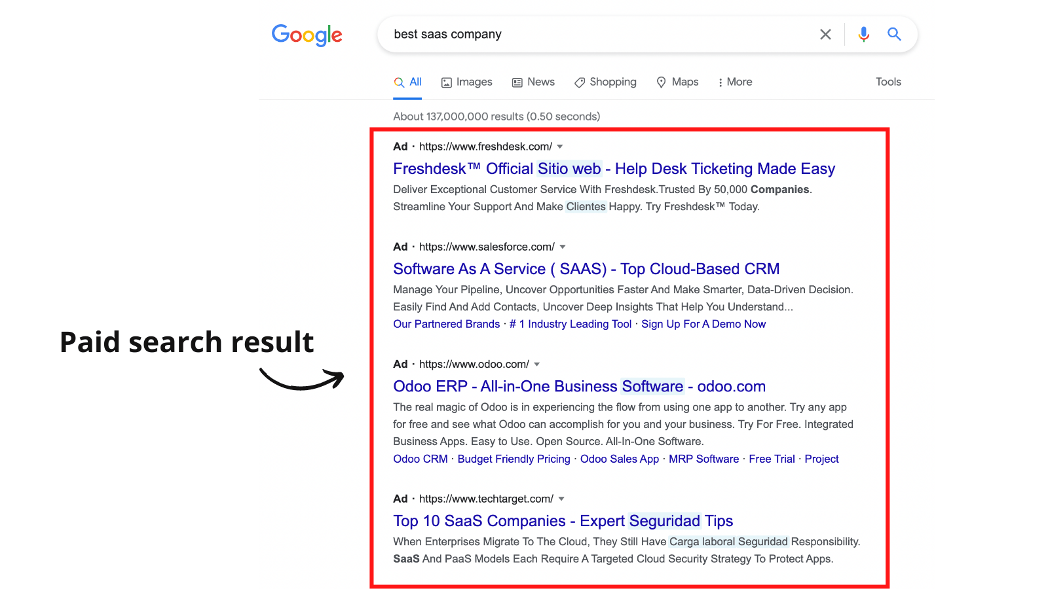Click the blue magnifying glass search icon

coord(894,34)
